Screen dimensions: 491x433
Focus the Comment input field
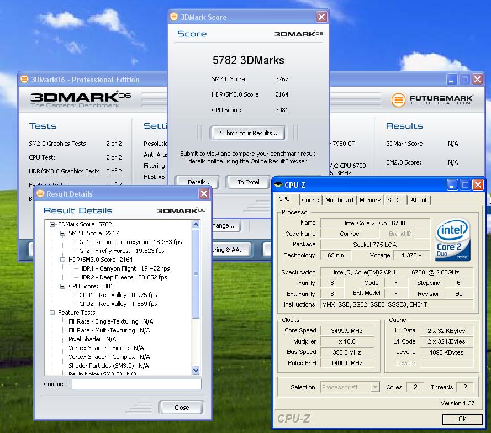pos(136,384)
